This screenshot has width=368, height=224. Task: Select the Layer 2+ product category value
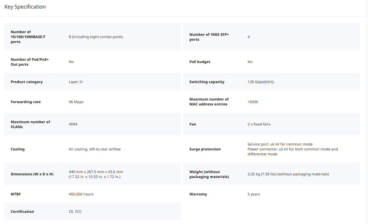(x=76, y=82)
